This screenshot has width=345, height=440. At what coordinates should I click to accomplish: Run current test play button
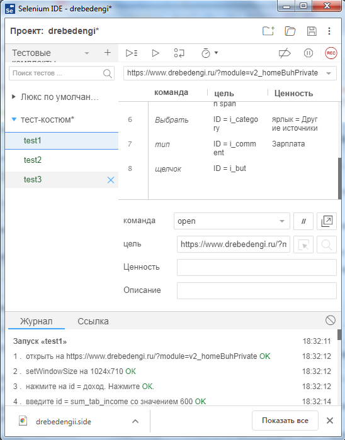[156, 53]
